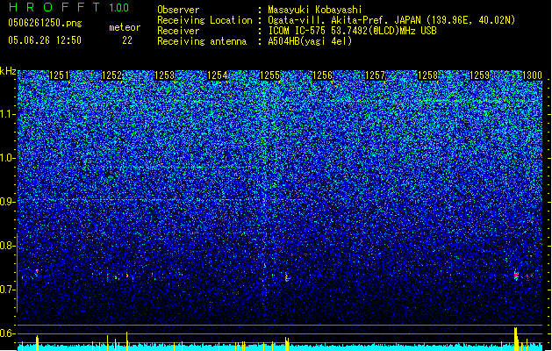Click the 1255 time marker
Viewport: 552px width, 351px height.
pos(269,75)
